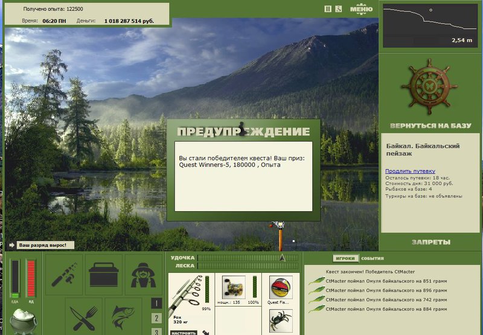
Task: Click the ЕДА food level bar
Action: coord(15,279)
